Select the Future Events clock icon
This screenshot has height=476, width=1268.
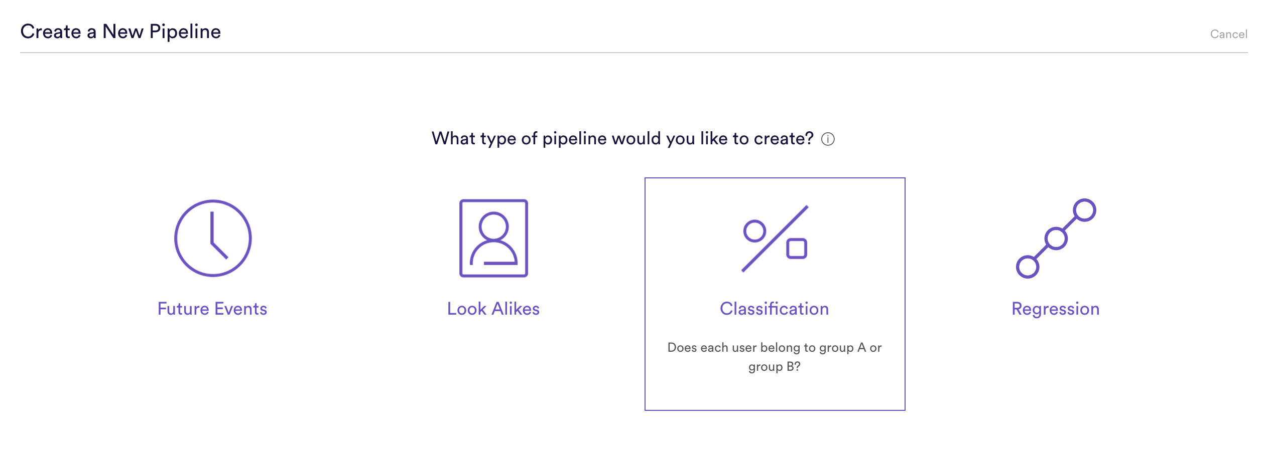tap(213, 238)
